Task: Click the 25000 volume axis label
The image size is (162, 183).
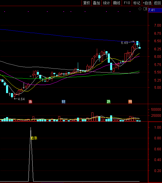Action: click(x=156, y=116)
